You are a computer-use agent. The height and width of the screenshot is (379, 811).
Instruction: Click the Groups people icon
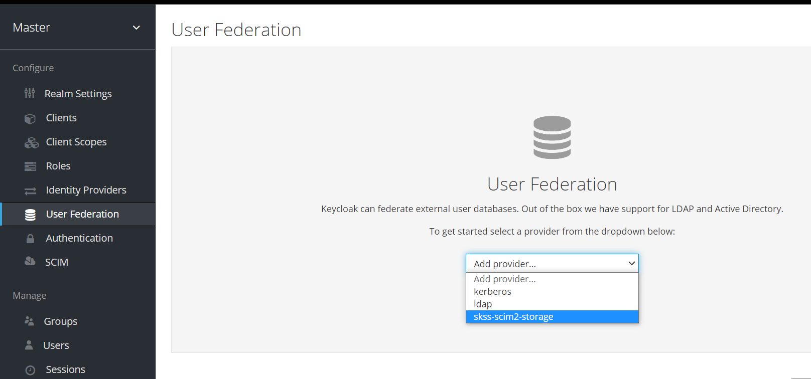[x=29, y=321]
